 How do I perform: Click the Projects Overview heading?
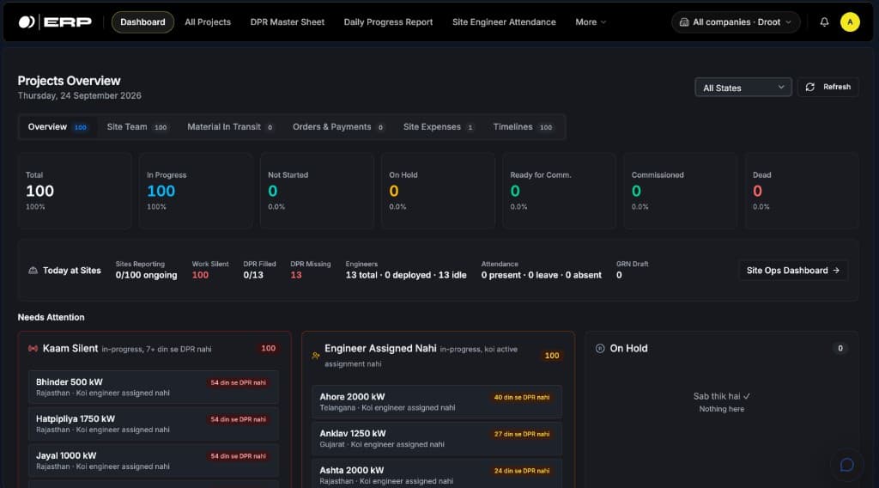point(69,81)
